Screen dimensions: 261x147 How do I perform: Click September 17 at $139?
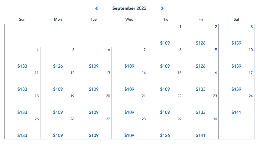pos(236,82)
